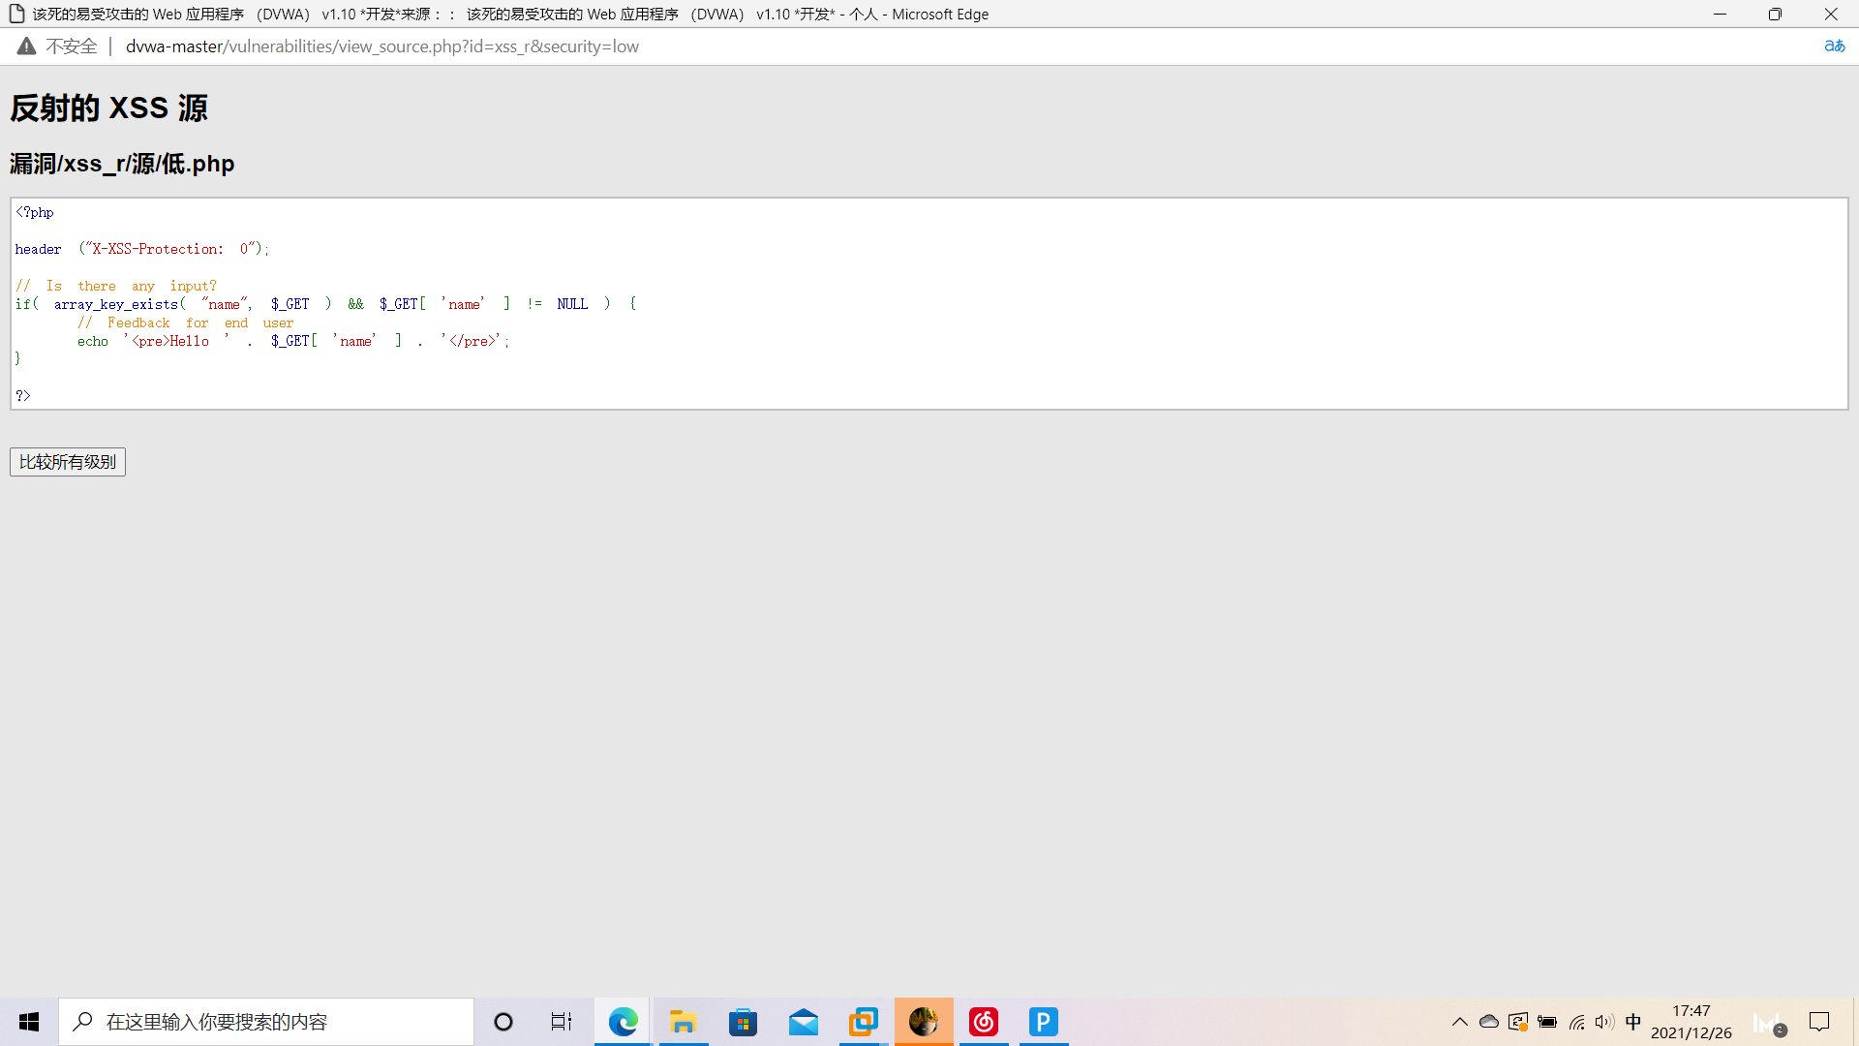Open Wi-Fi network list from system tray
Viewport: 1859px width, 1046px height.
[1576, 1022]
